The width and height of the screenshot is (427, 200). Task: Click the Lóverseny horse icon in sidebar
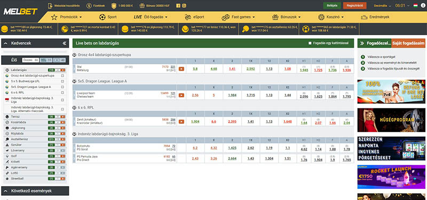tap(7, 151)
